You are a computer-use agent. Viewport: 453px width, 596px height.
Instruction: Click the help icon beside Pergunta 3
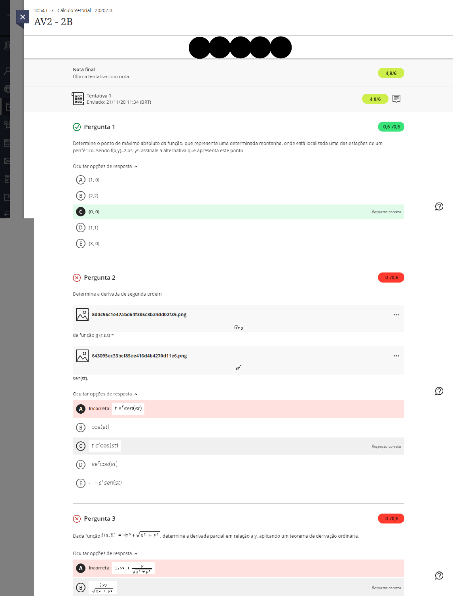tap(439, 576)
